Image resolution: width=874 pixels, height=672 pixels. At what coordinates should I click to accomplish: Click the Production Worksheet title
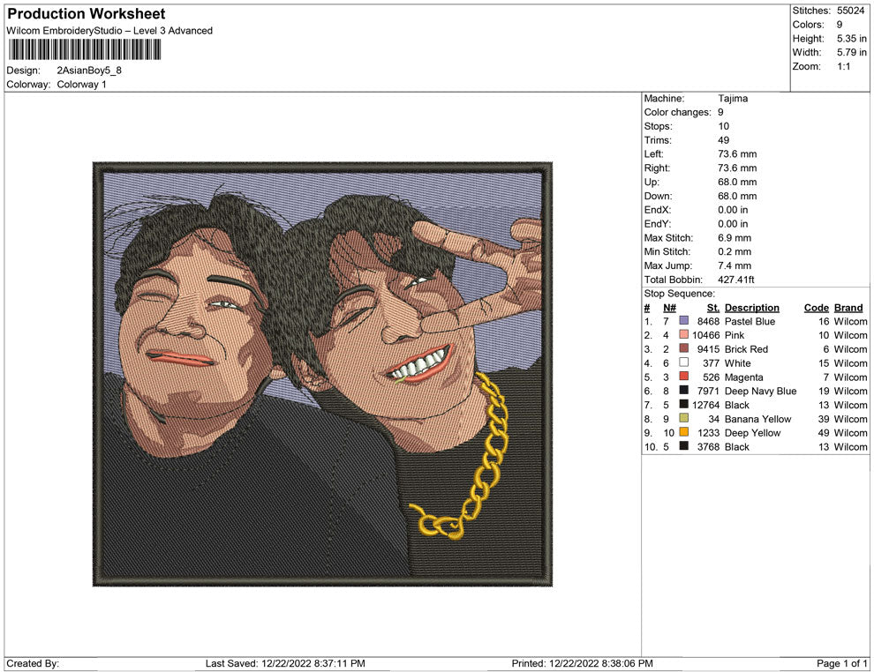87,14
